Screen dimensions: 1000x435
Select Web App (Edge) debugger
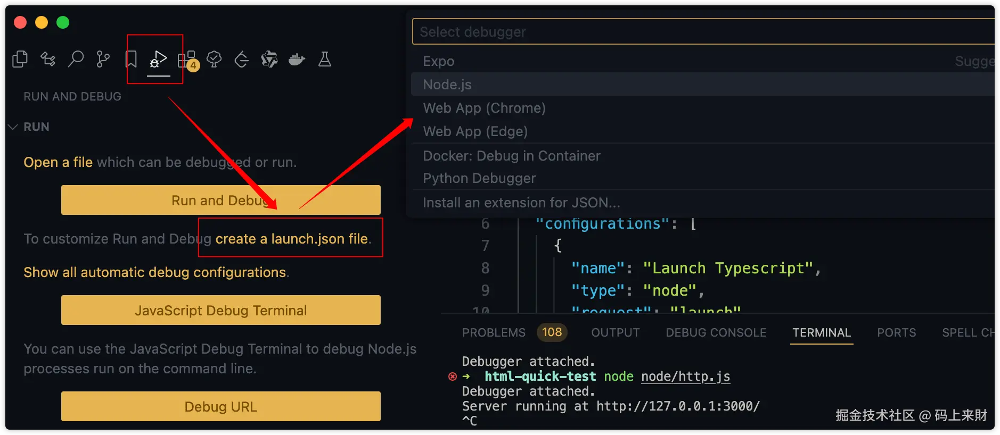click(x=703, y=131)
